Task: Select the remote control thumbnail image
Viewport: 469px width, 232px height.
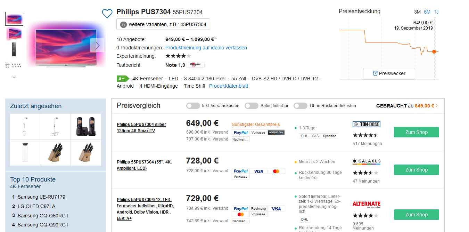Action: 14,49
